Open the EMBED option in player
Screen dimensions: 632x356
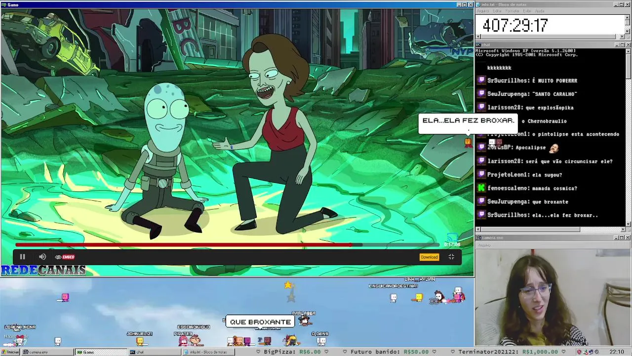click(x=65, y=257)
